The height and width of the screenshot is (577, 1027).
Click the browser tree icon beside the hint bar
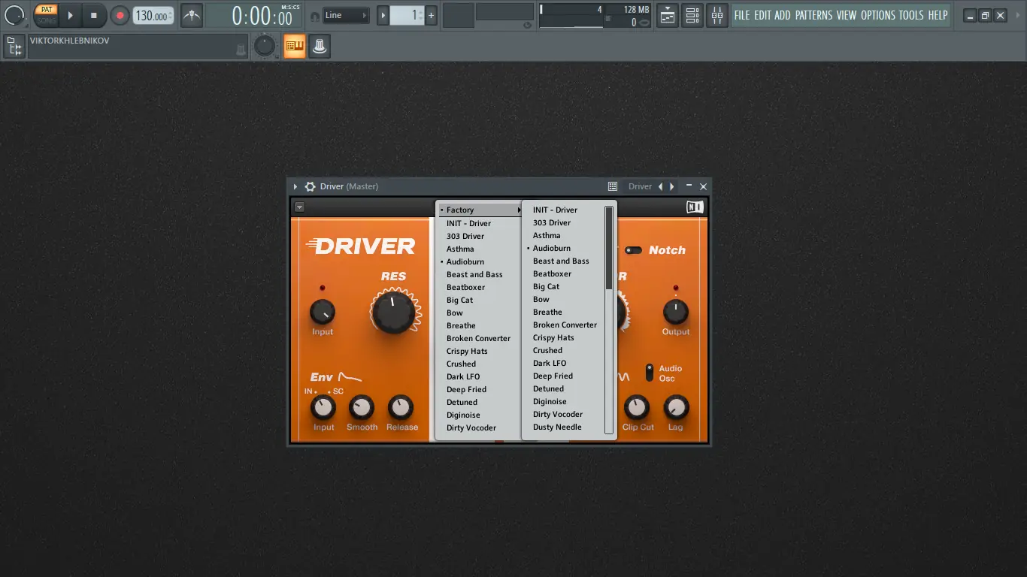[14, 47]
